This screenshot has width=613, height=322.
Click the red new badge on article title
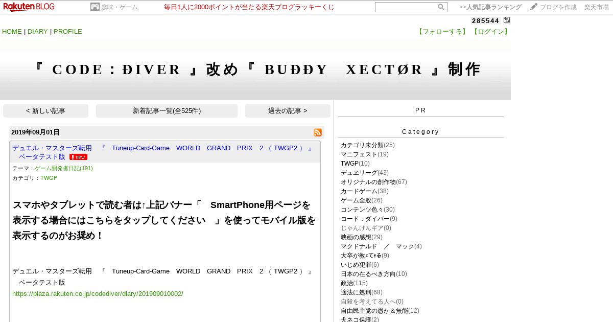pyautogui.click(x=78, y=157)
